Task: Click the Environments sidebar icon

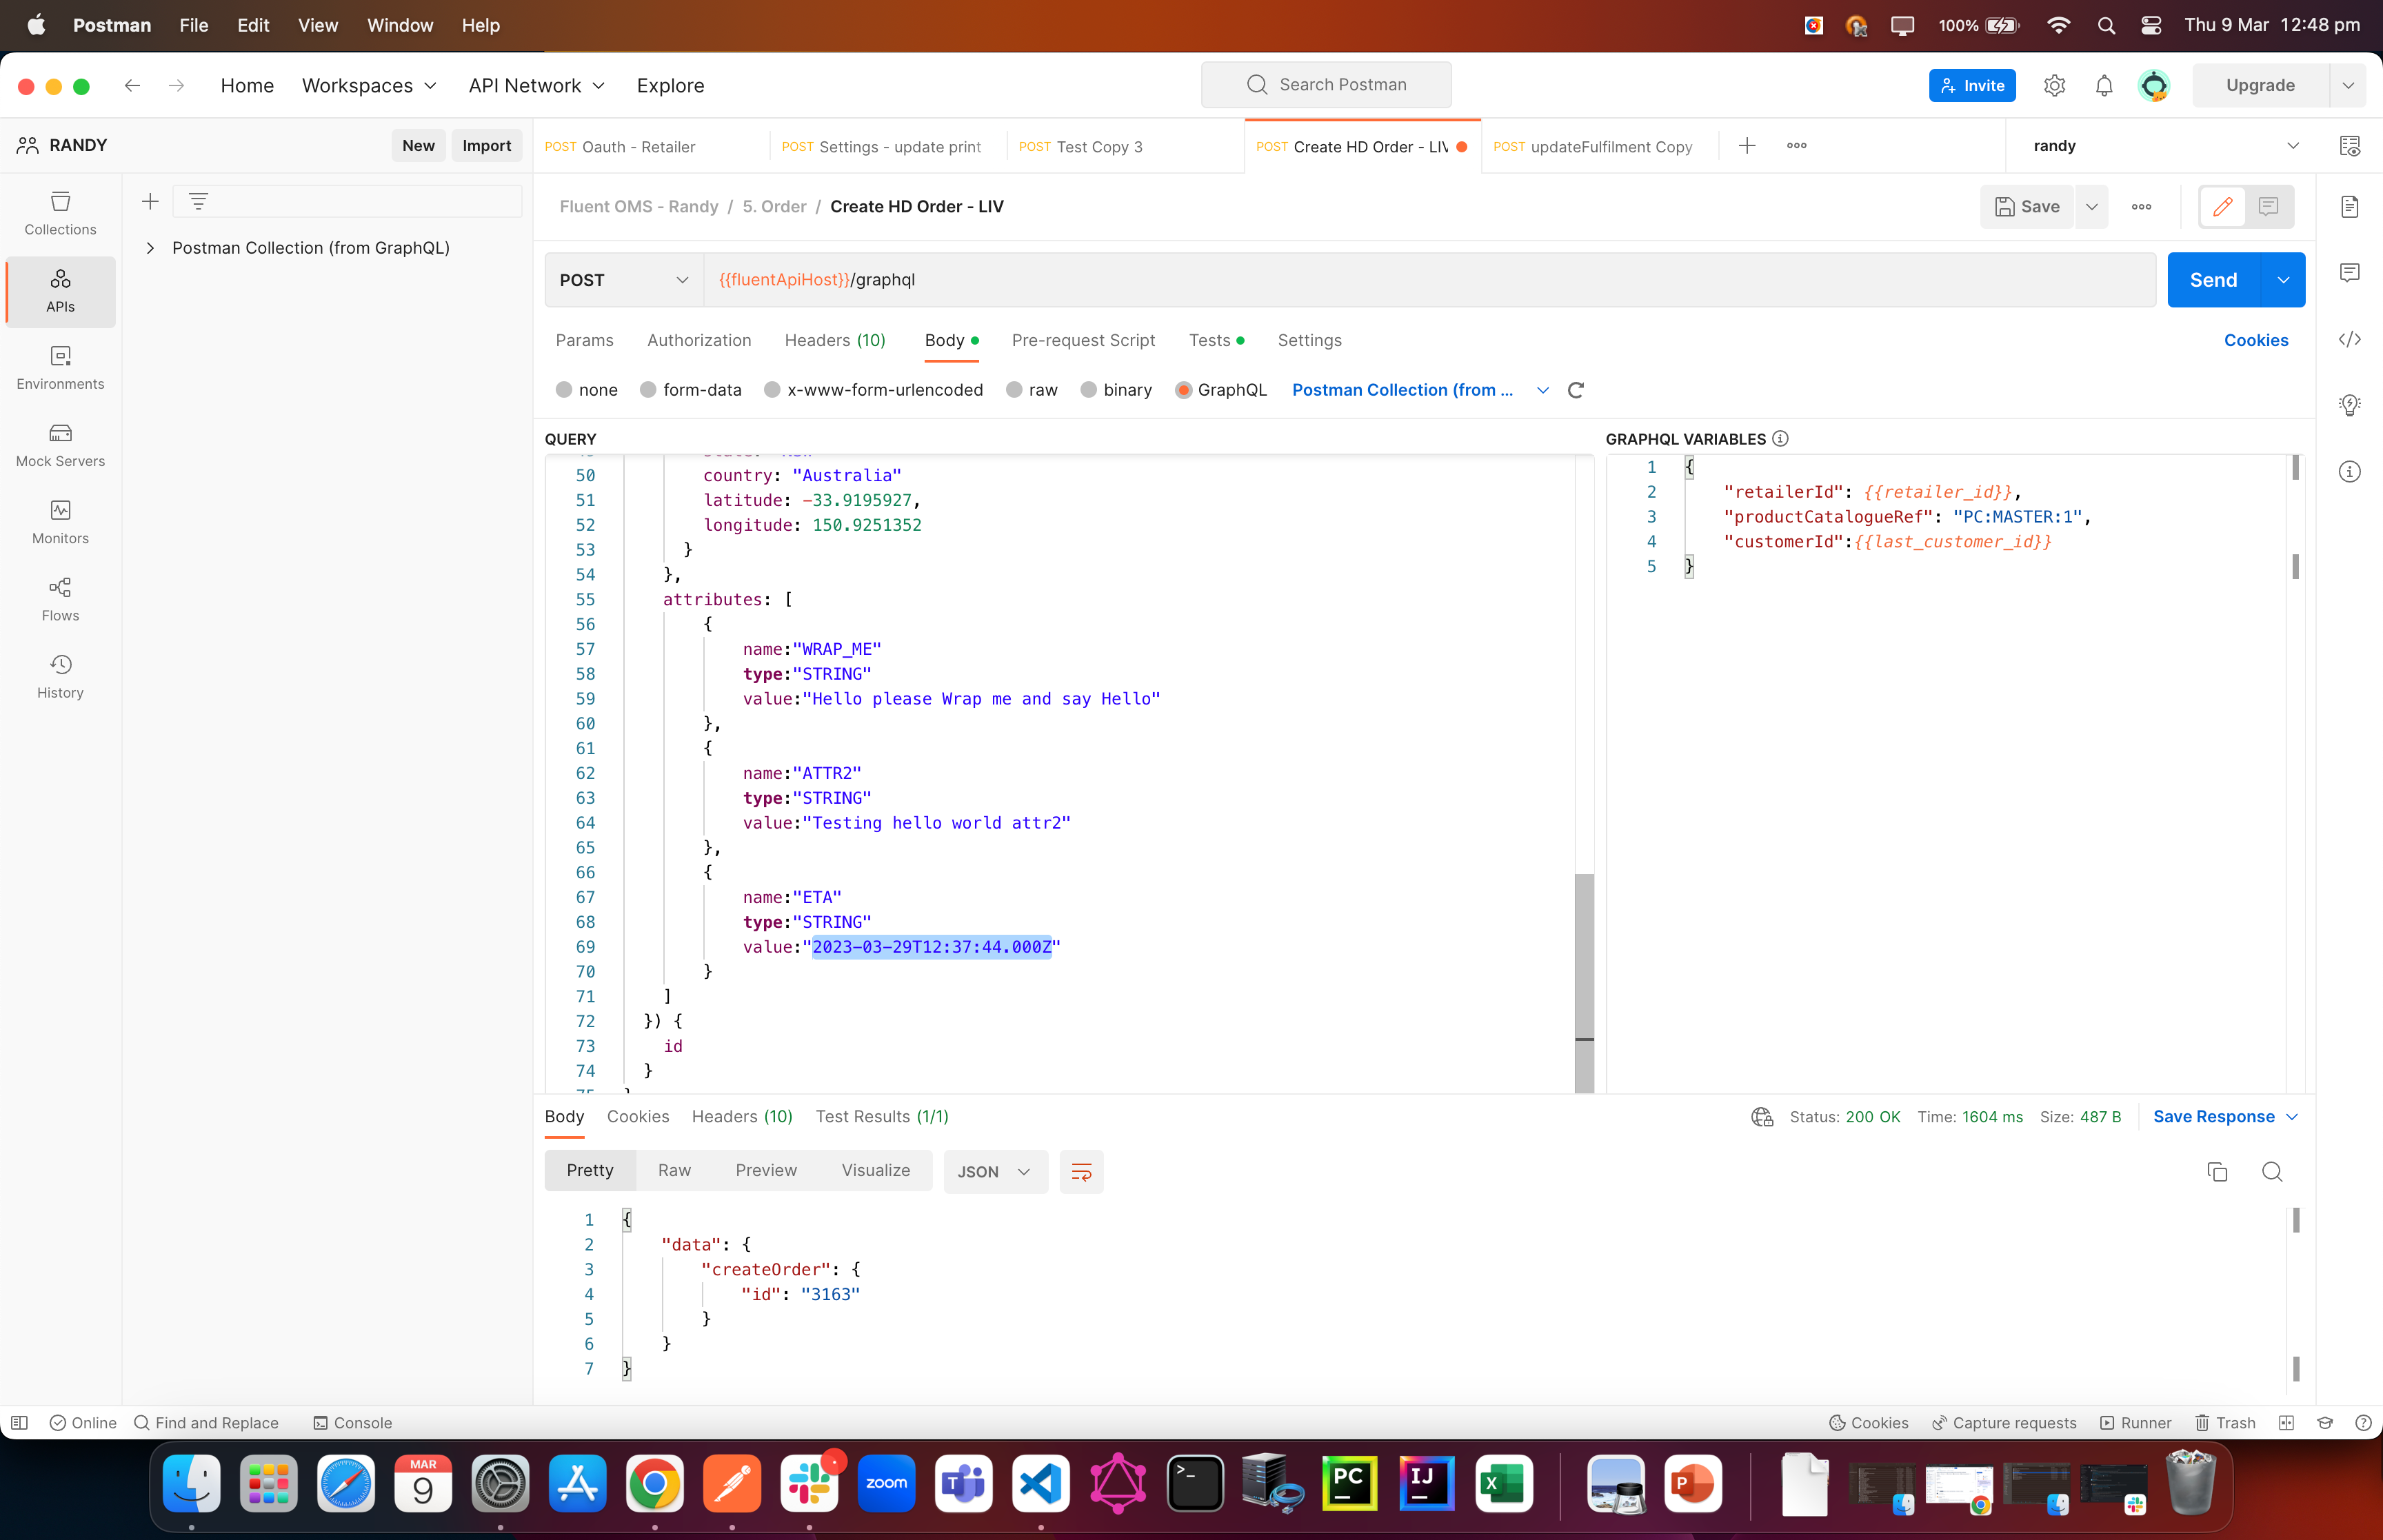Action: (61, 366)
